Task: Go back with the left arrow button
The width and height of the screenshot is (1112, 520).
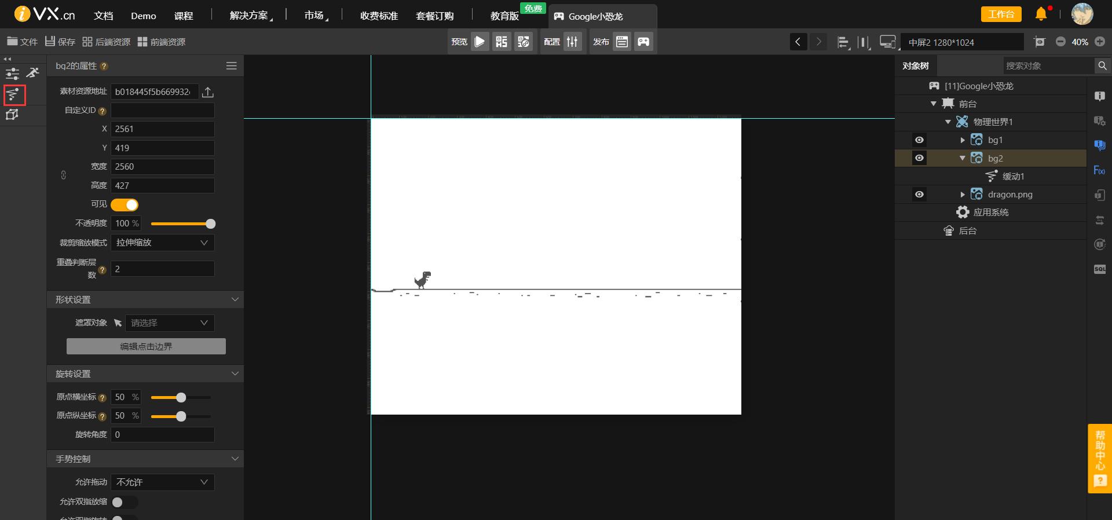Action: tap(798, 42)
